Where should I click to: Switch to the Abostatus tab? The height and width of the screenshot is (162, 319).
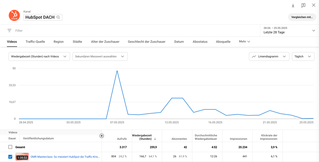200,42
